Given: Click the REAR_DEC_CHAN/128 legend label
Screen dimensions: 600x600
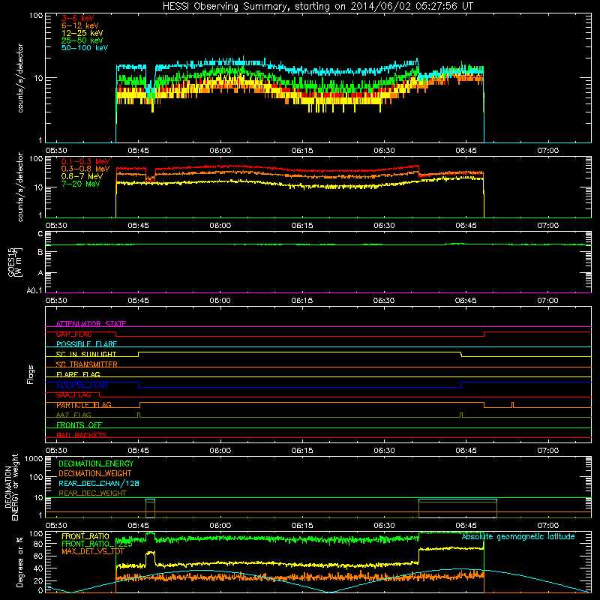Looking at the screenshot, I should [x=99, y=483].
